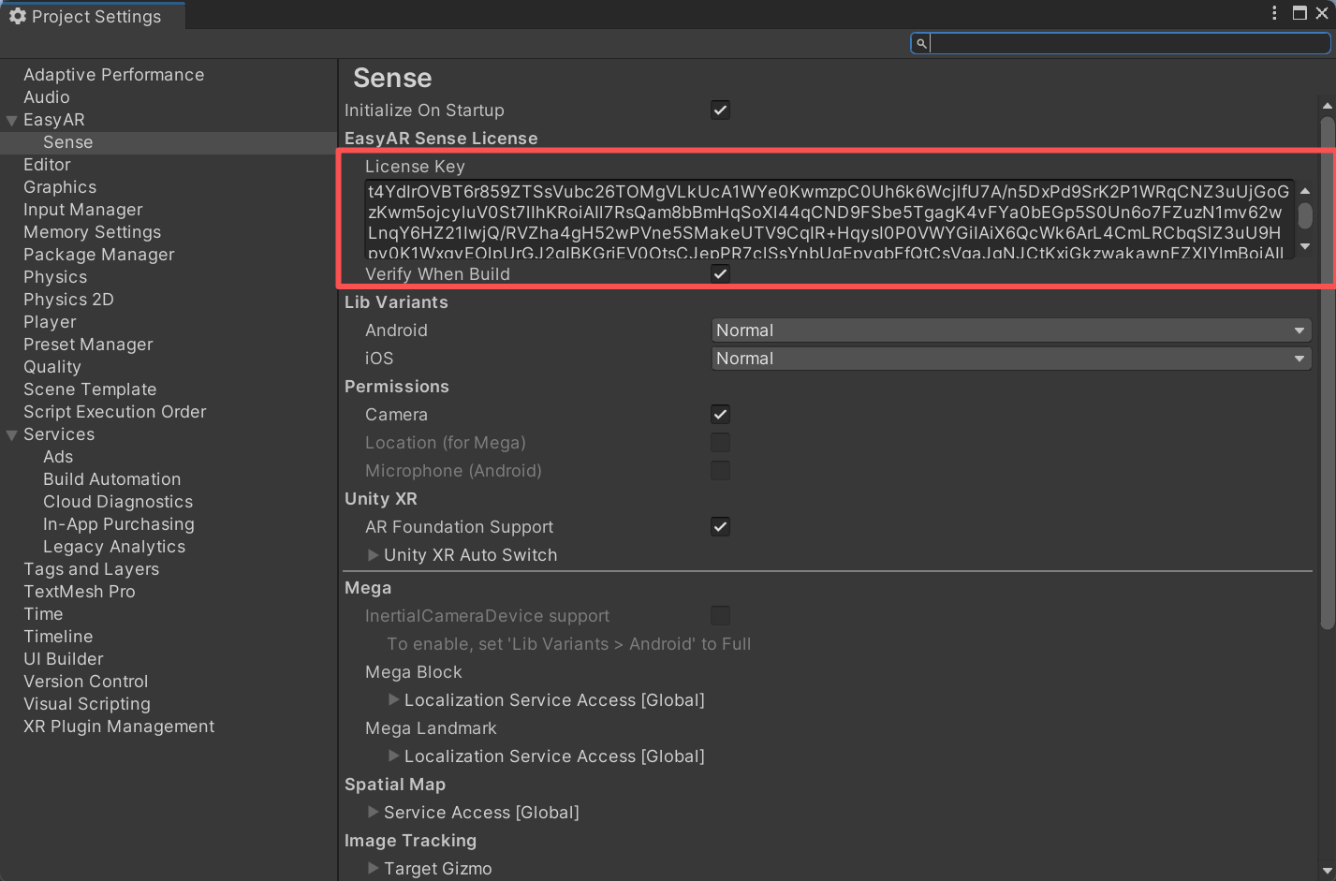Click main panel scrollbar up arrow
This screenshot has height=881, width=1336.
point(1328,106)
